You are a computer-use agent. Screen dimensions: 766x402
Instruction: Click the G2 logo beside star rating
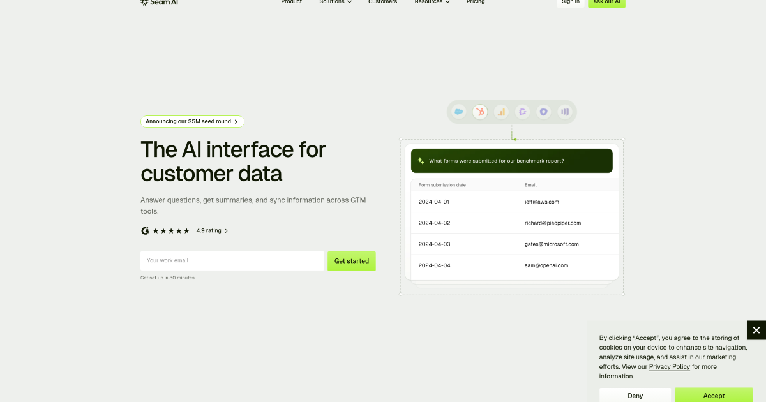click(145, 231)
